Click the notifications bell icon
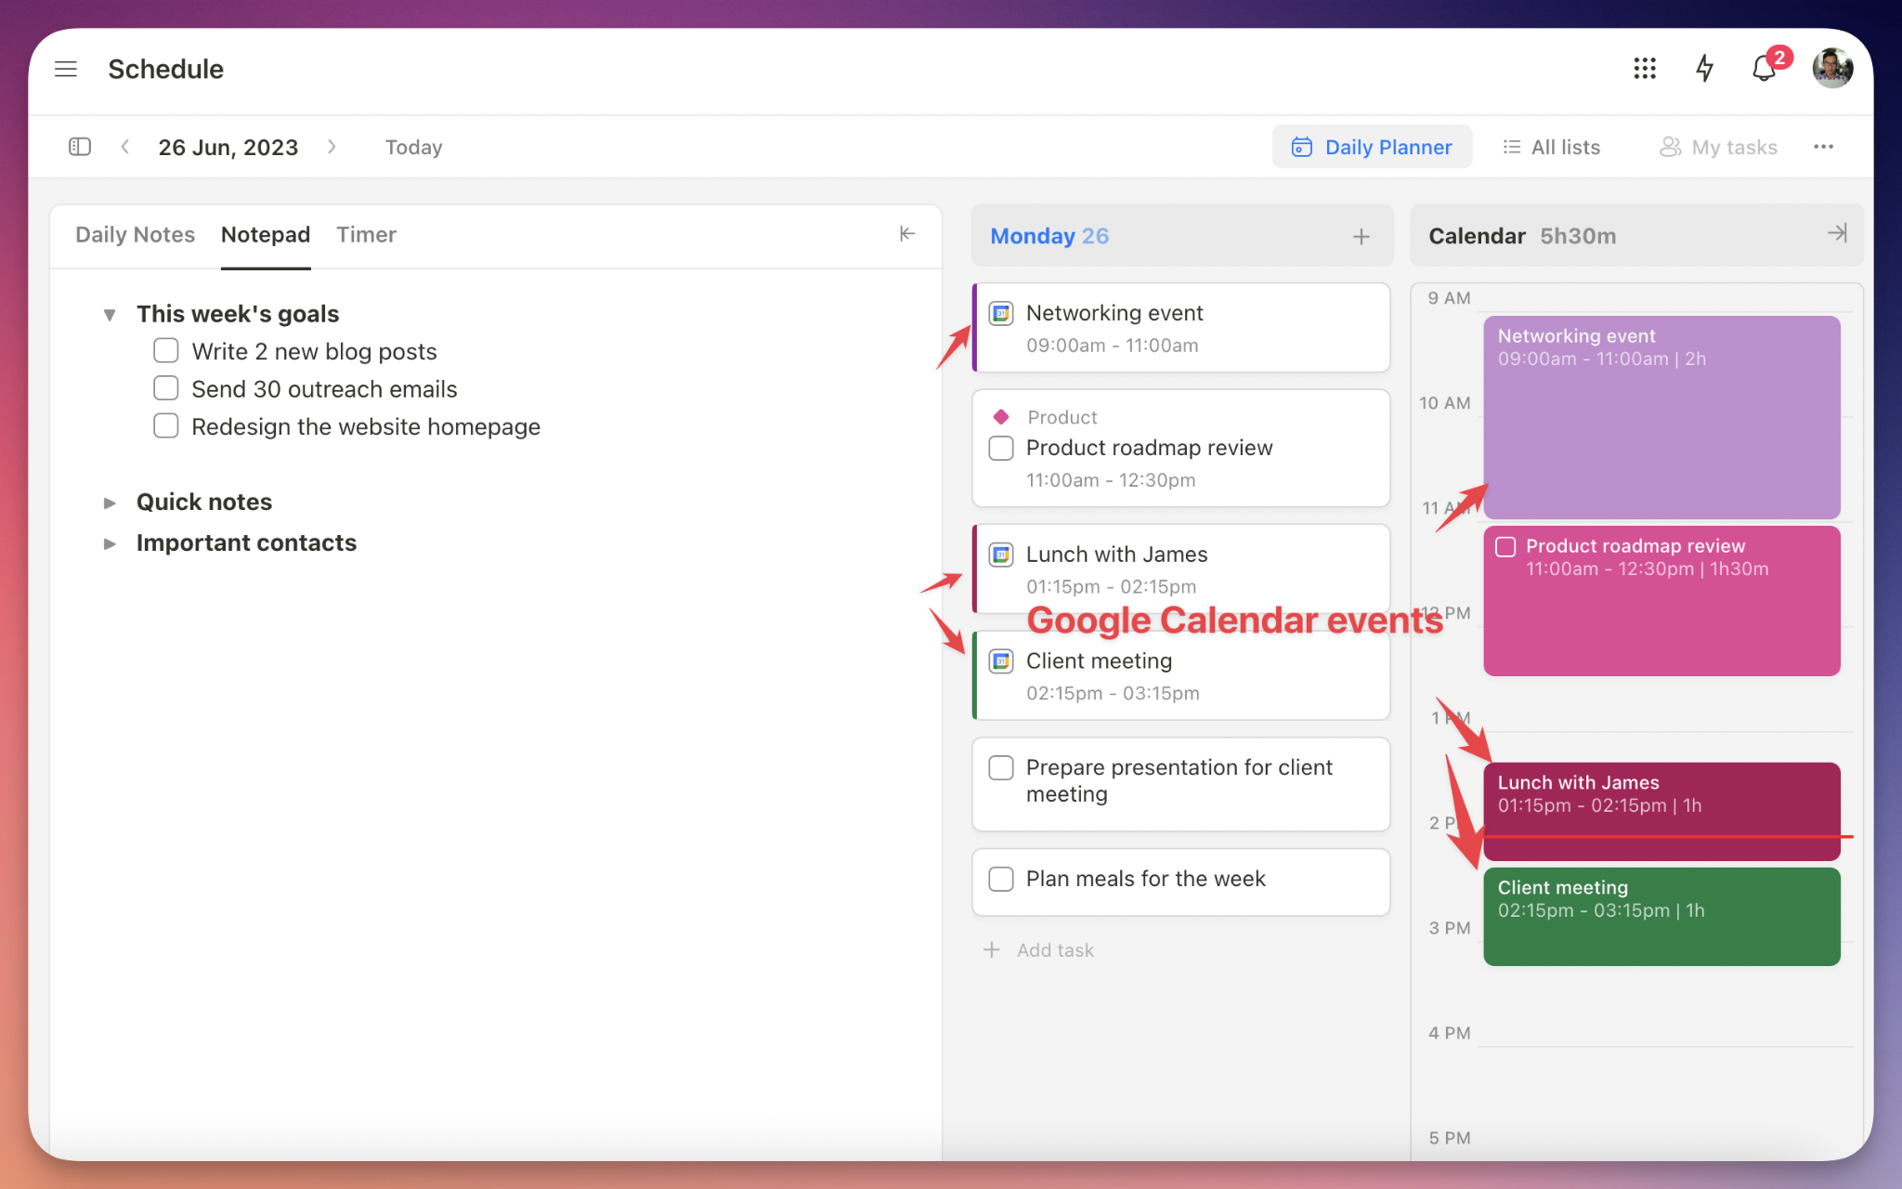The width and height of the screenshot is (1902, 1189). click(x=1764, y=69)
